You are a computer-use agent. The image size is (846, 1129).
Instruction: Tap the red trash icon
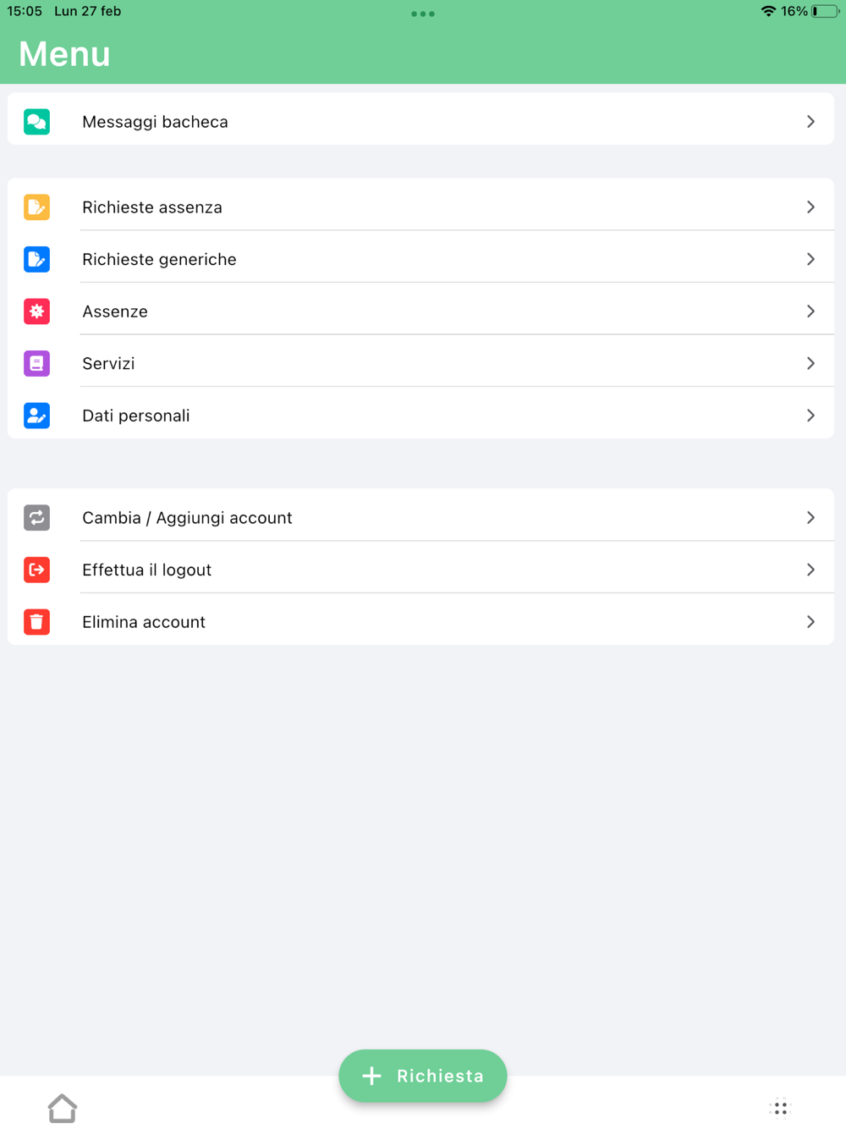36,622
